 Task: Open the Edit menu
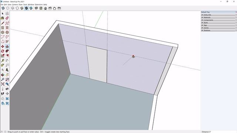[x=6, y=4]
